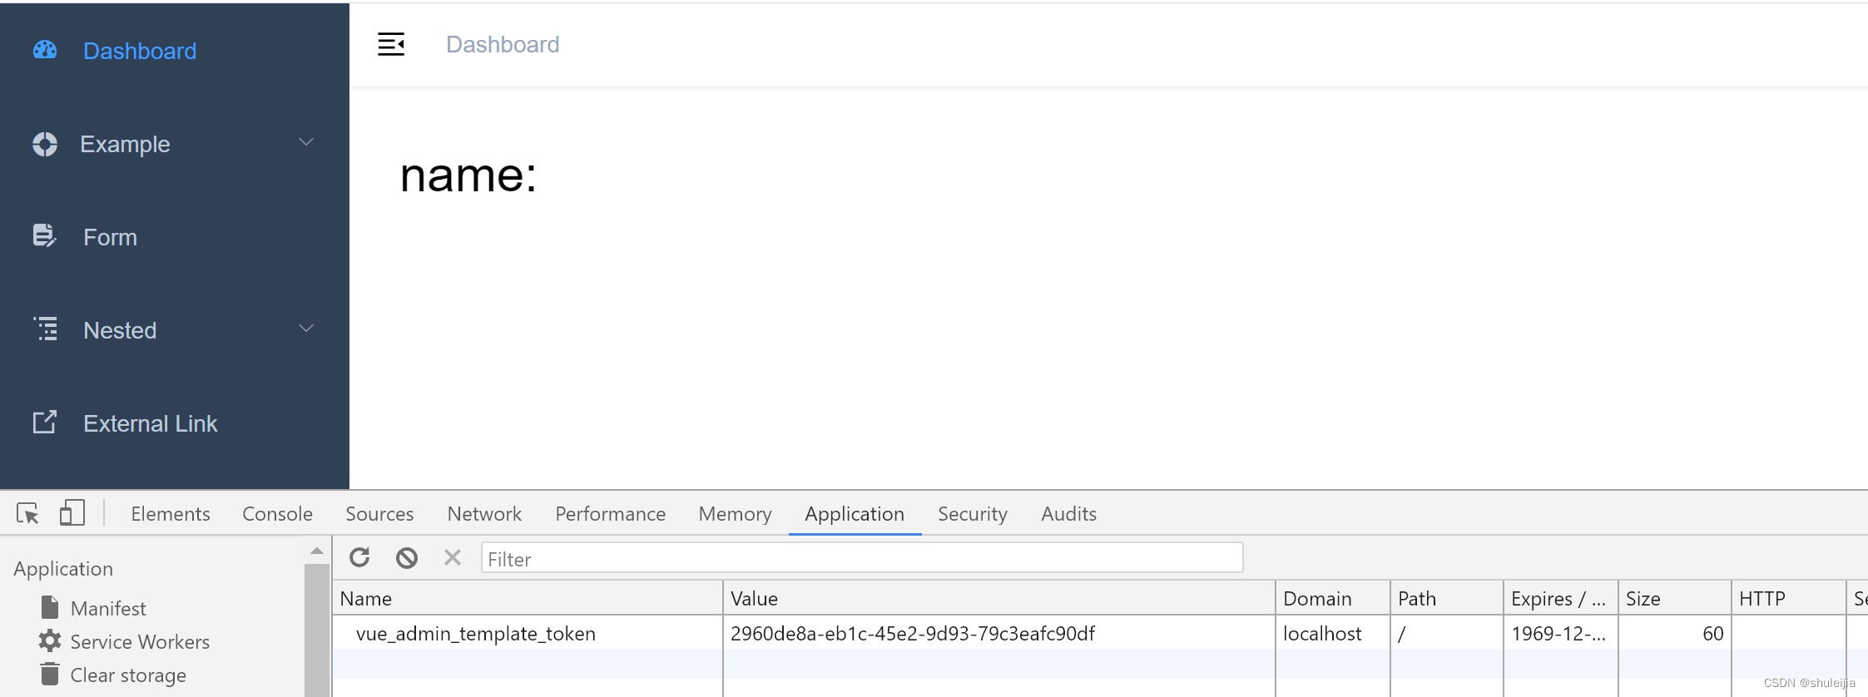
Task: Select Manifest in Application panel
Action: tap(108, 608)
